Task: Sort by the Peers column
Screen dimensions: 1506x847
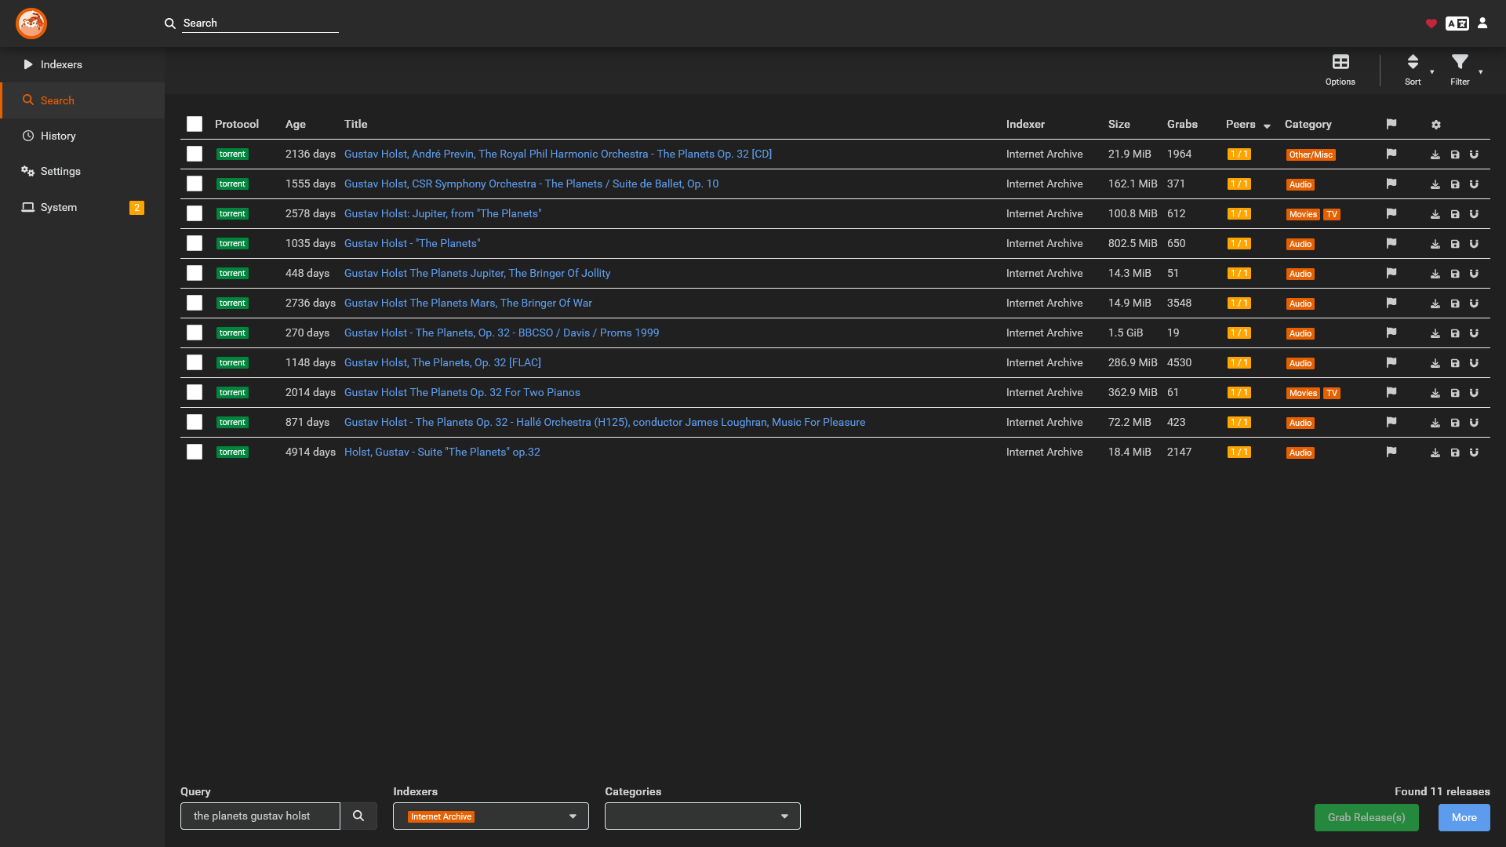Action: click(1248, 124)
